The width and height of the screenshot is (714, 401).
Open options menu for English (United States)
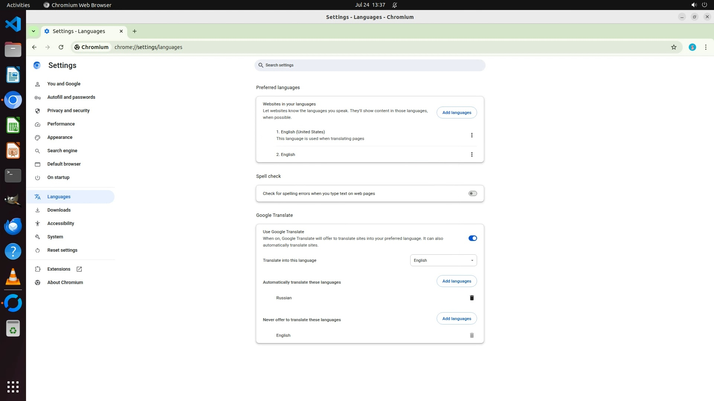472,135
